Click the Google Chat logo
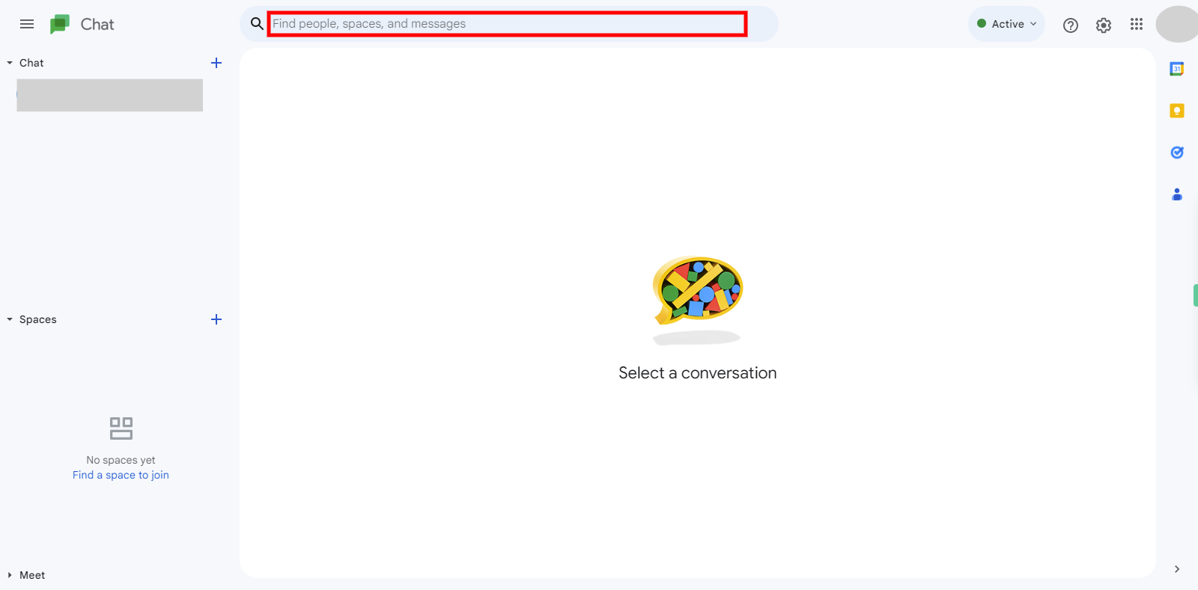1198x590 pixels. point(60,24)
